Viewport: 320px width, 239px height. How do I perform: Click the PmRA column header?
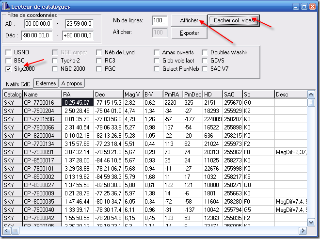coord(173,95)
